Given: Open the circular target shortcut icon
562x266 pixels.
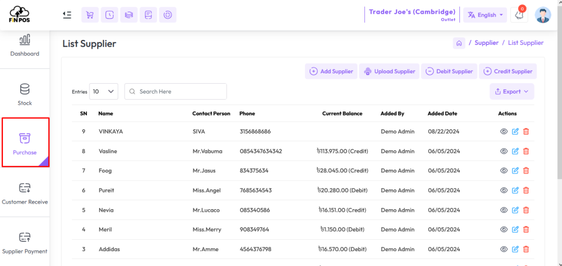Looking at the screenshot, I should (x=167, y=15).
